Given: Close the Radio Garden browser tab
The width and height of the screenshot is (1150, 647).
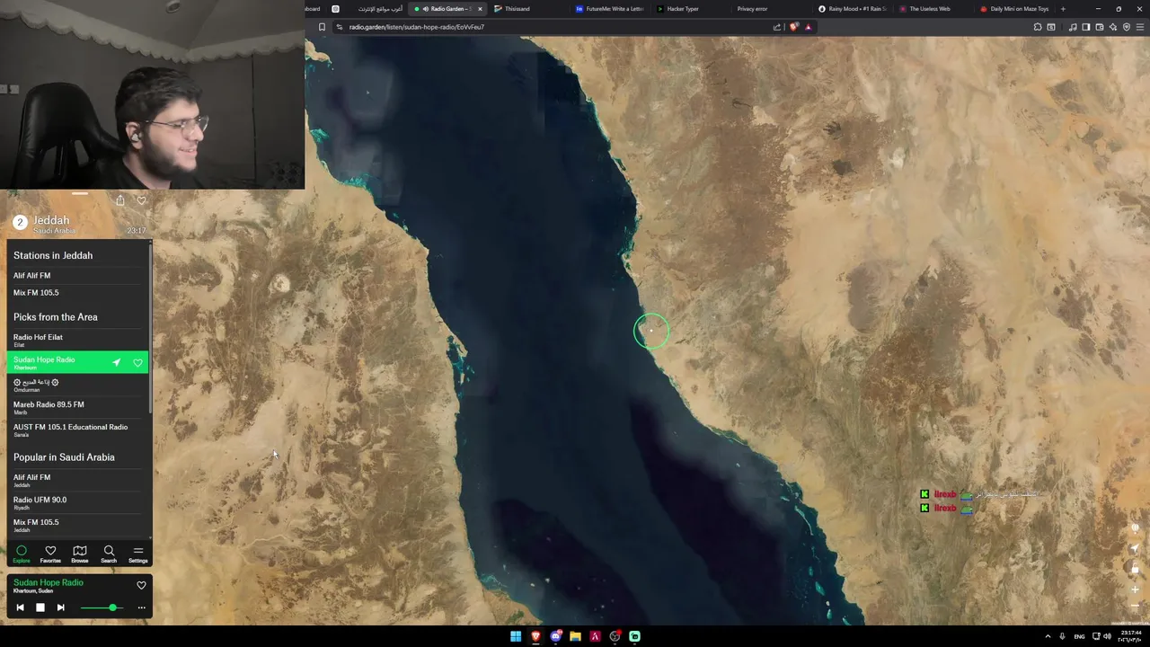Looking at the screenshot, I should pos(480,9).
